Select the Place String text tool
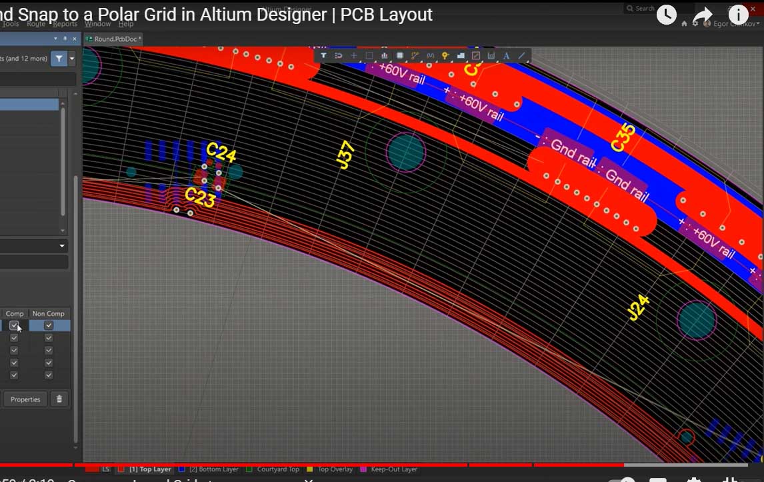764x482 pixels. coord(507,56)
